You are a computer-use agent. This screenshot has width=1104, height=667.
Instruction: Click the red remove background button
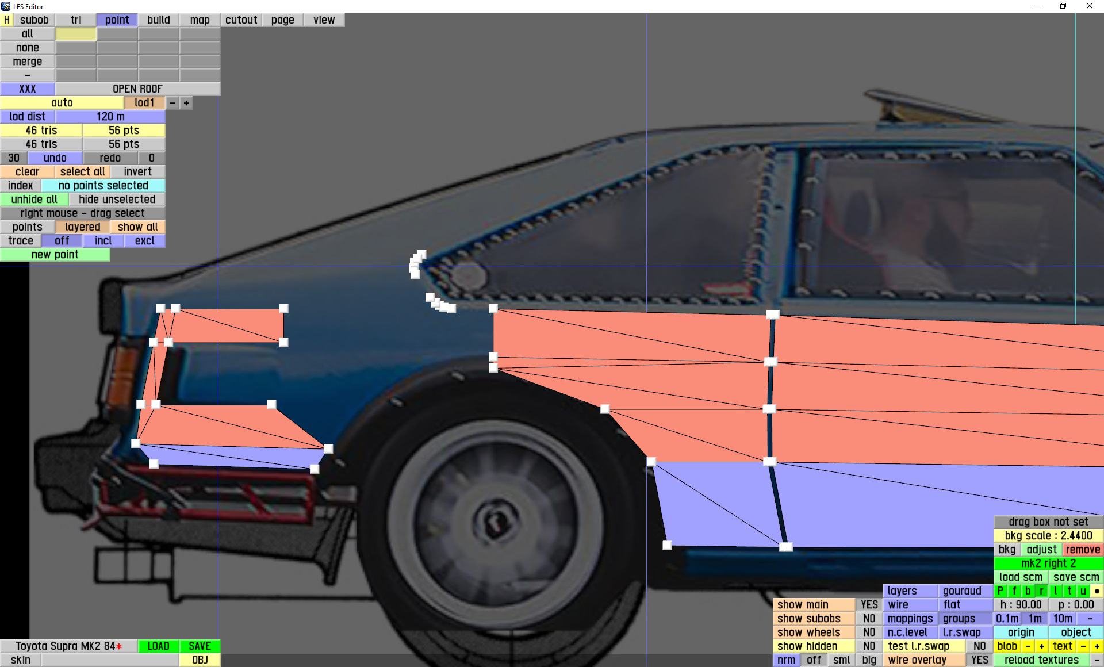point(1082,549)
